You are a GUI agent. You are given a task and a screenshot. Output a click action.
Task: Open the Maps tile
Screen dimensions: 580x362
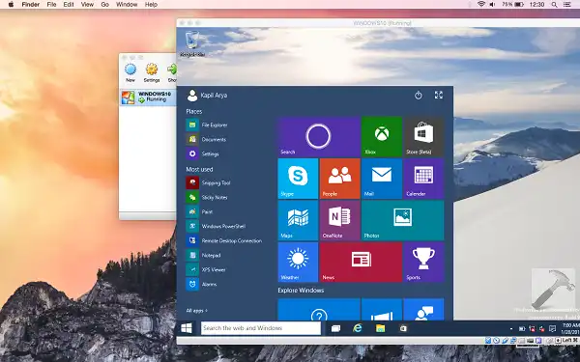pyautogui.click(x=298, y=220)
